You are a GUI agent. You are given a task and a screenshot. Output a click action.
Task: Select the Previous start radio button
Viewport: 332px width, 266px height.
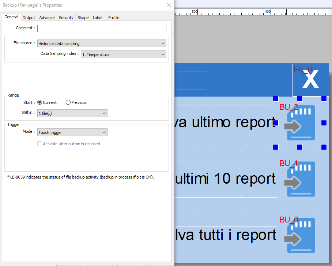coord(68,102)
